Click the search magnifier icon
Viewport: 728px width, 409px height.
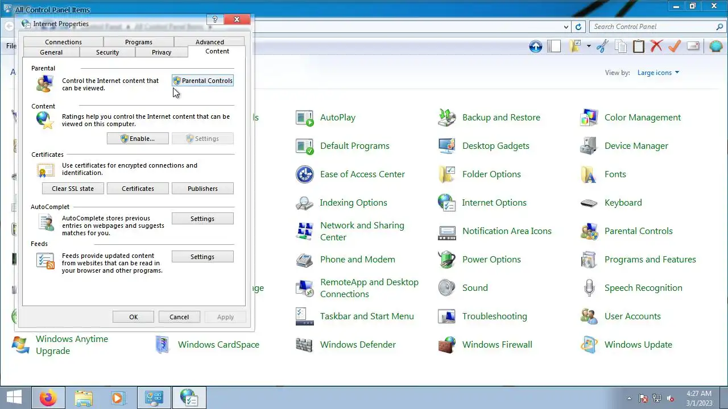[x=719, y=27]
